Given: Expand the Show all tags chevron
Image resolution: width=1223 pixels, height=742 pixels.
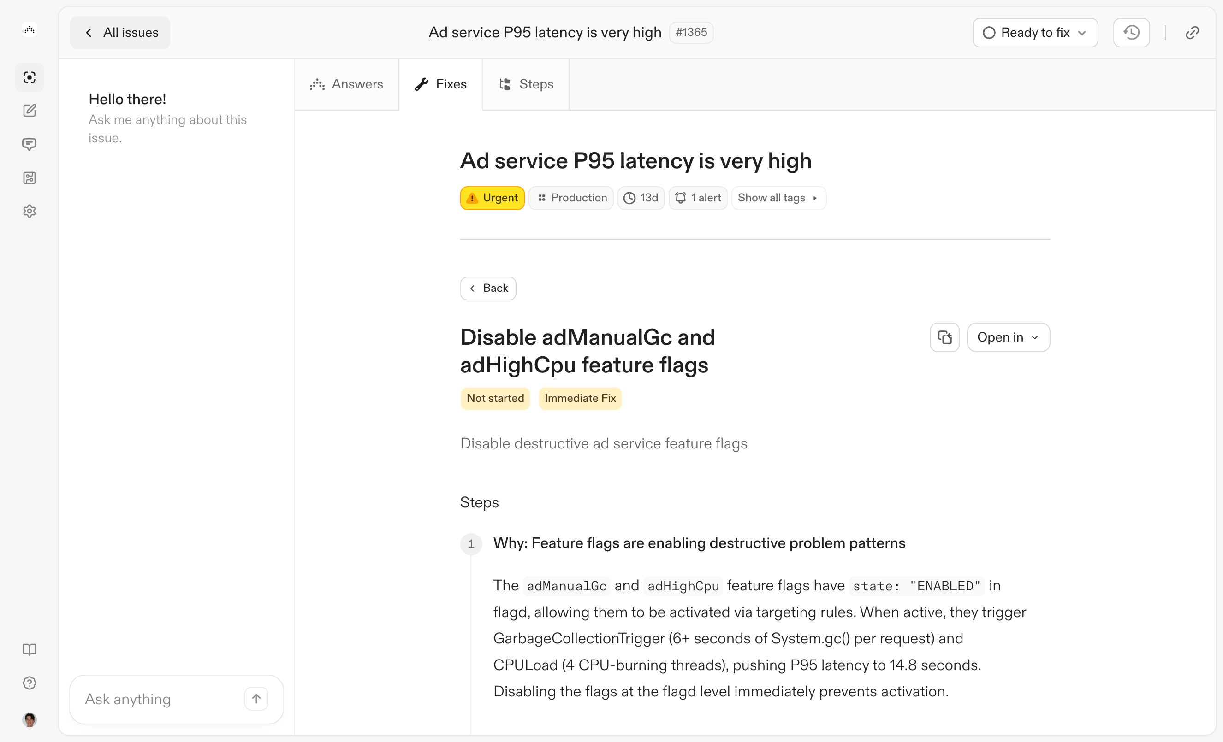Looking at the screenshot, I should [814, 198].
